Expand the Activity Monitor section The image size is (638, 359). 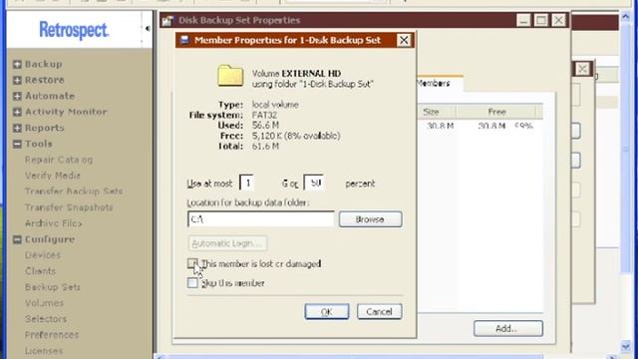[17, 112]
